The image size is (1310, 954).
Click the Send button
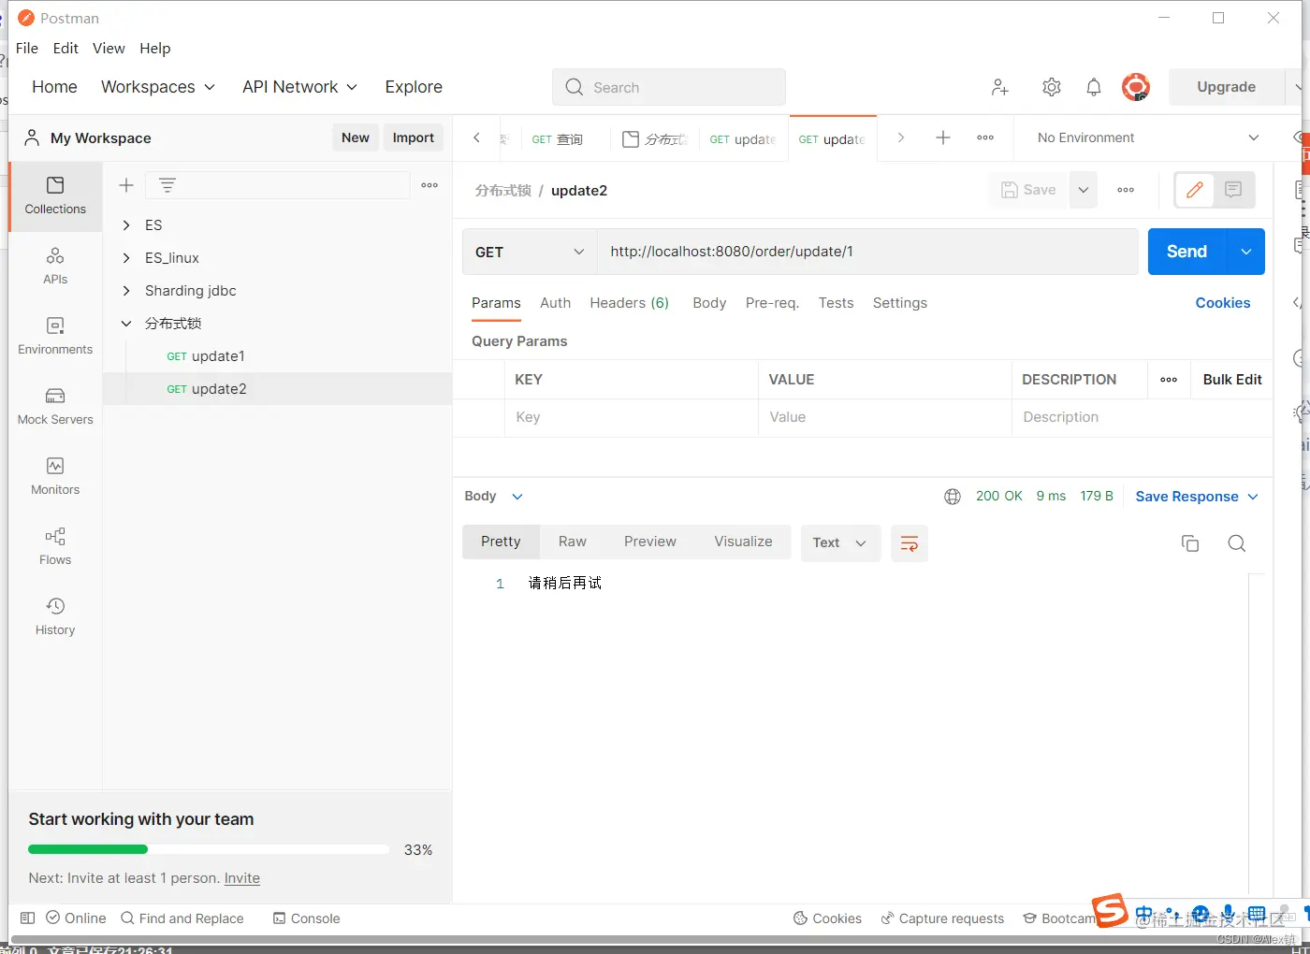[x=1186, y=252]
